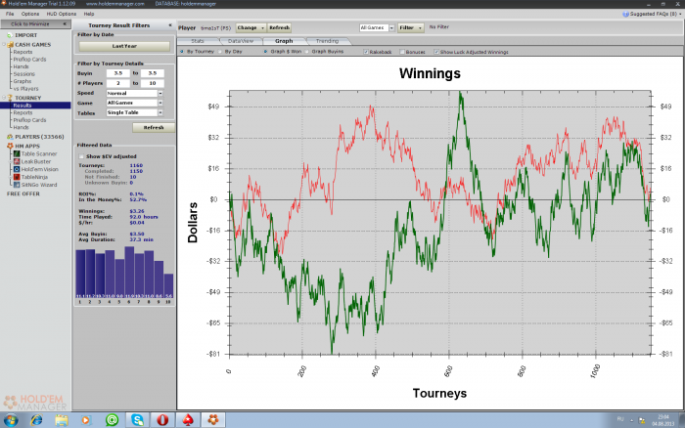Click Refresh button under tourney filters

click(154, 127)
